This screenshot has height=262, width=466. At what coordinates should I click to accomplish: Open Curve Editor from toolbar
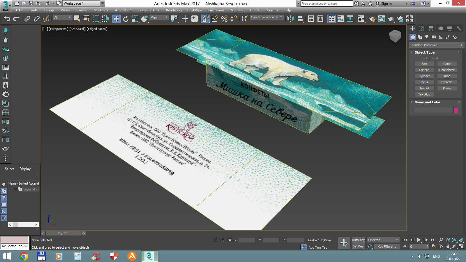pos(341,19)
